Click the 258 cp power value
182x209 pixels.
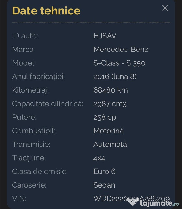tap(105, 117)
